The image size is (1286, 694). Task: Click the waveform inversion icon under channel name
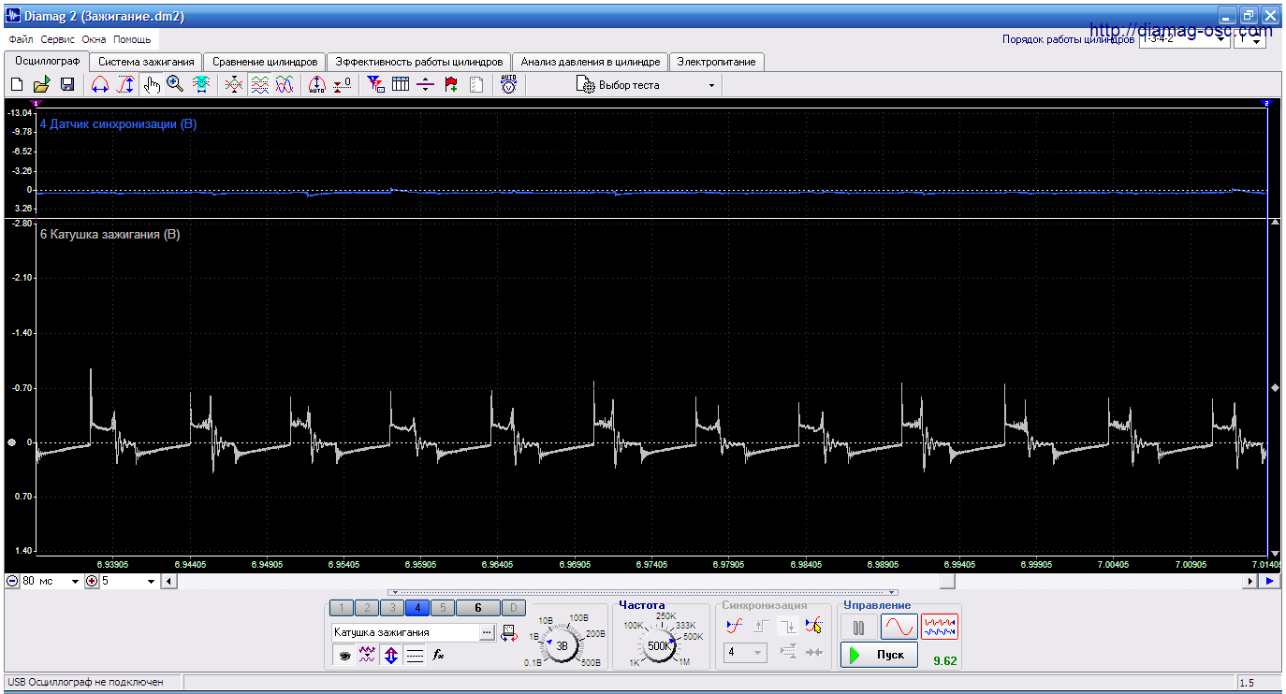pos(367,656)
